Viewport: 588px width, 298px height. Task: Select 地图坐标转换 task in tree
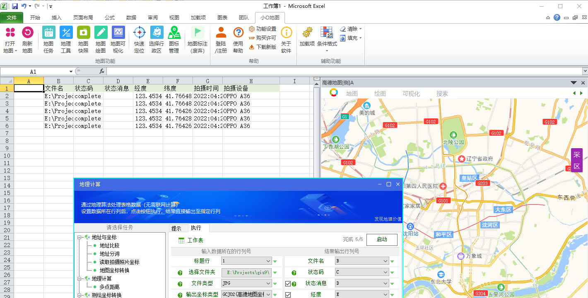coord(114,270)
